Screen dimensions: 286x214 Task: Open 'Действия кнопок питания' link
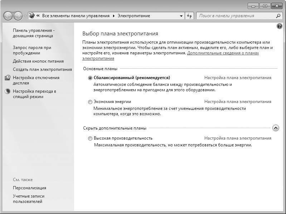pos(38,61)
